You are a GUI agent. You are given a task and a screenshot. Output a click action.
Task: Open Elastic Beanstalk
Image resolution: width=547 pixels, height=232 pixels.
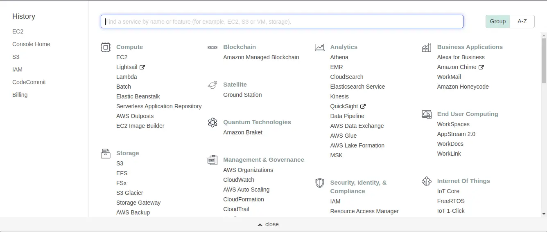coord(138,96)
